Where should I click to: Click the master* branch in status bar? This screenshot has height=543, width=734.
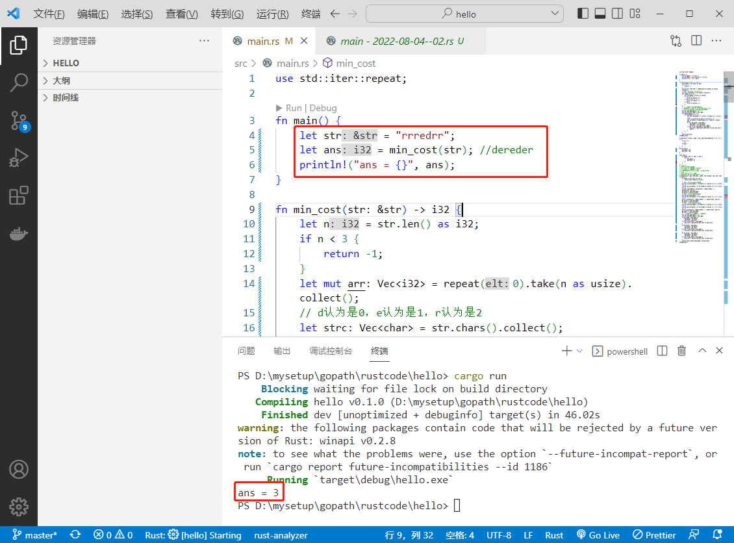tap(34, 535)
